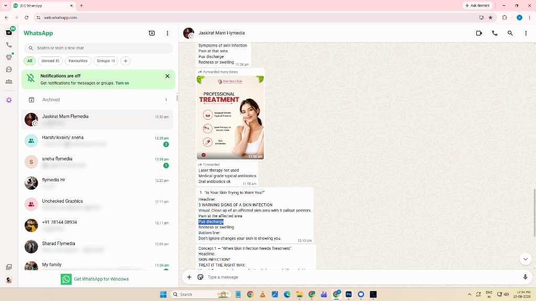Open the Communities icon in the sidebar
Image resolution: width=536 pixels, height=301 pixels.
point(9,82)
